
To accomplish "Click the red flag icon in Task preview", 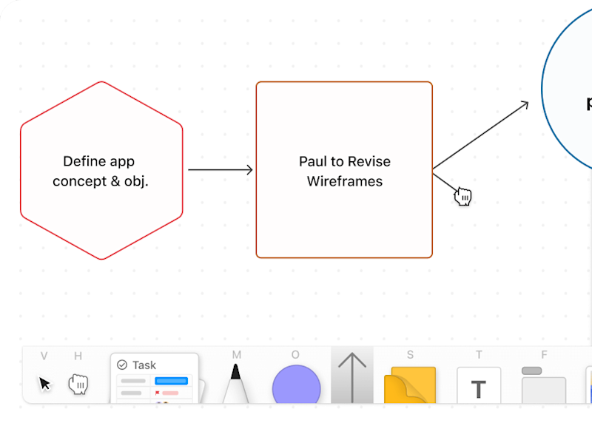I will click(x=158, y=393).
